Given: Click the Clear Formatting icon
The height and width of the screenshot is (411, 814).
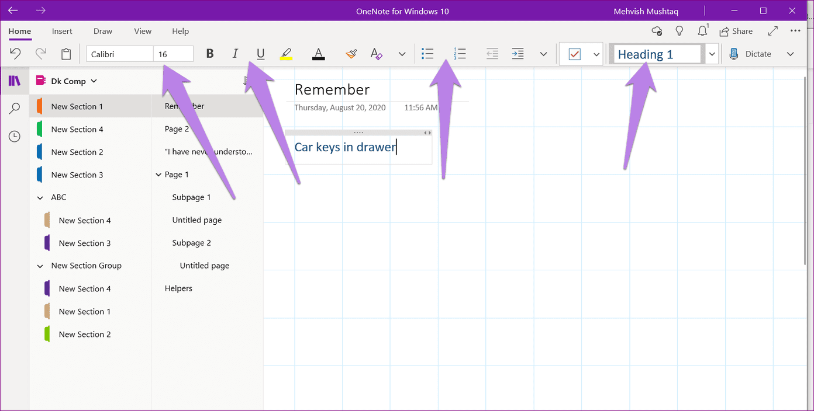Looking at the screenshot, I should (377, 54).
